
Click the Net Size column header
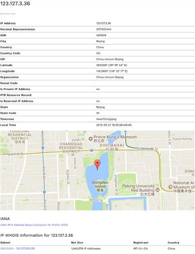click(x=77, y=242)
